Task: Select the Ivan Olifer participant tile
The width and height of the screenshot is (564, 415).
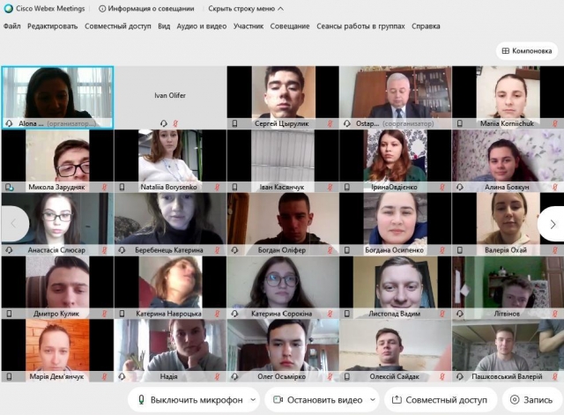Action: 170,98
